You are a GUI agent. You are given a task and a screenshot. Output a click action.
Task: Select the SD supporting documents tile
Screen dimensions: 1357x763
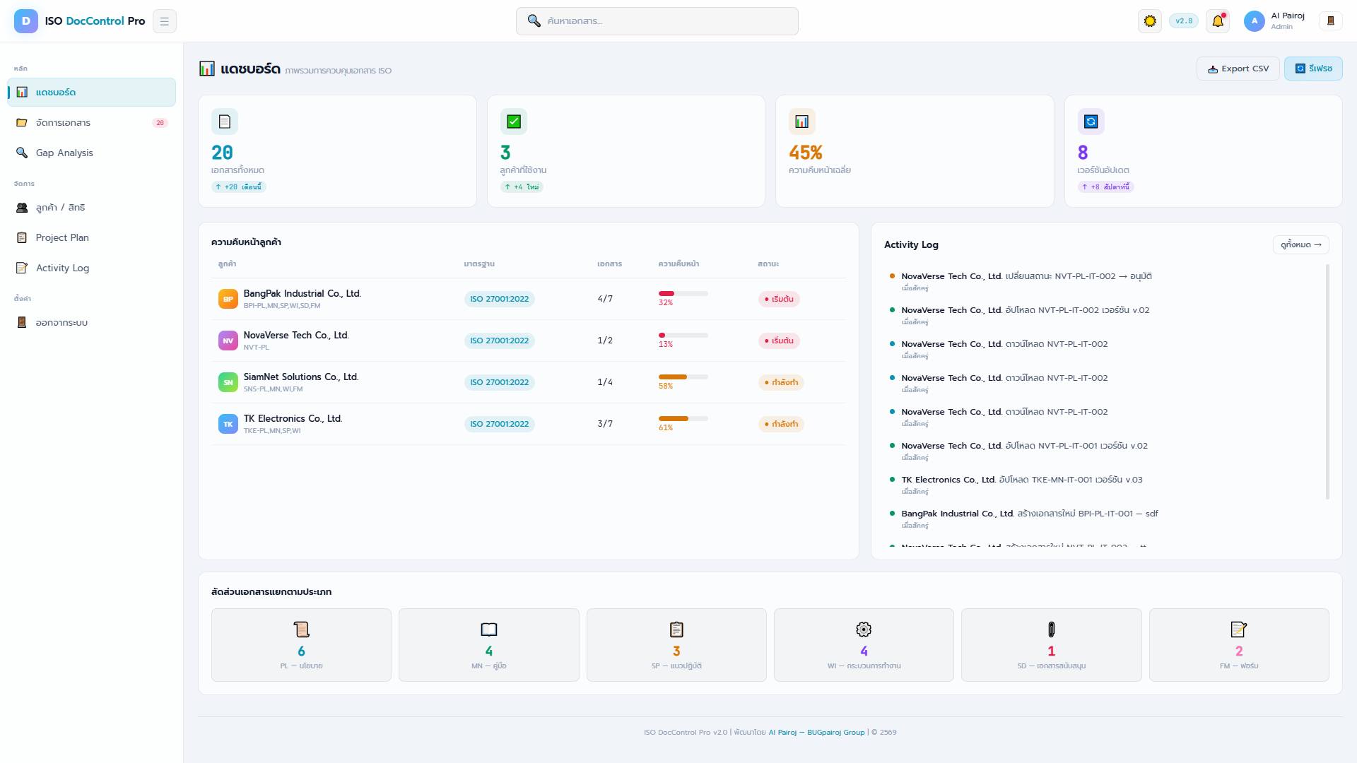point(1051,645)
